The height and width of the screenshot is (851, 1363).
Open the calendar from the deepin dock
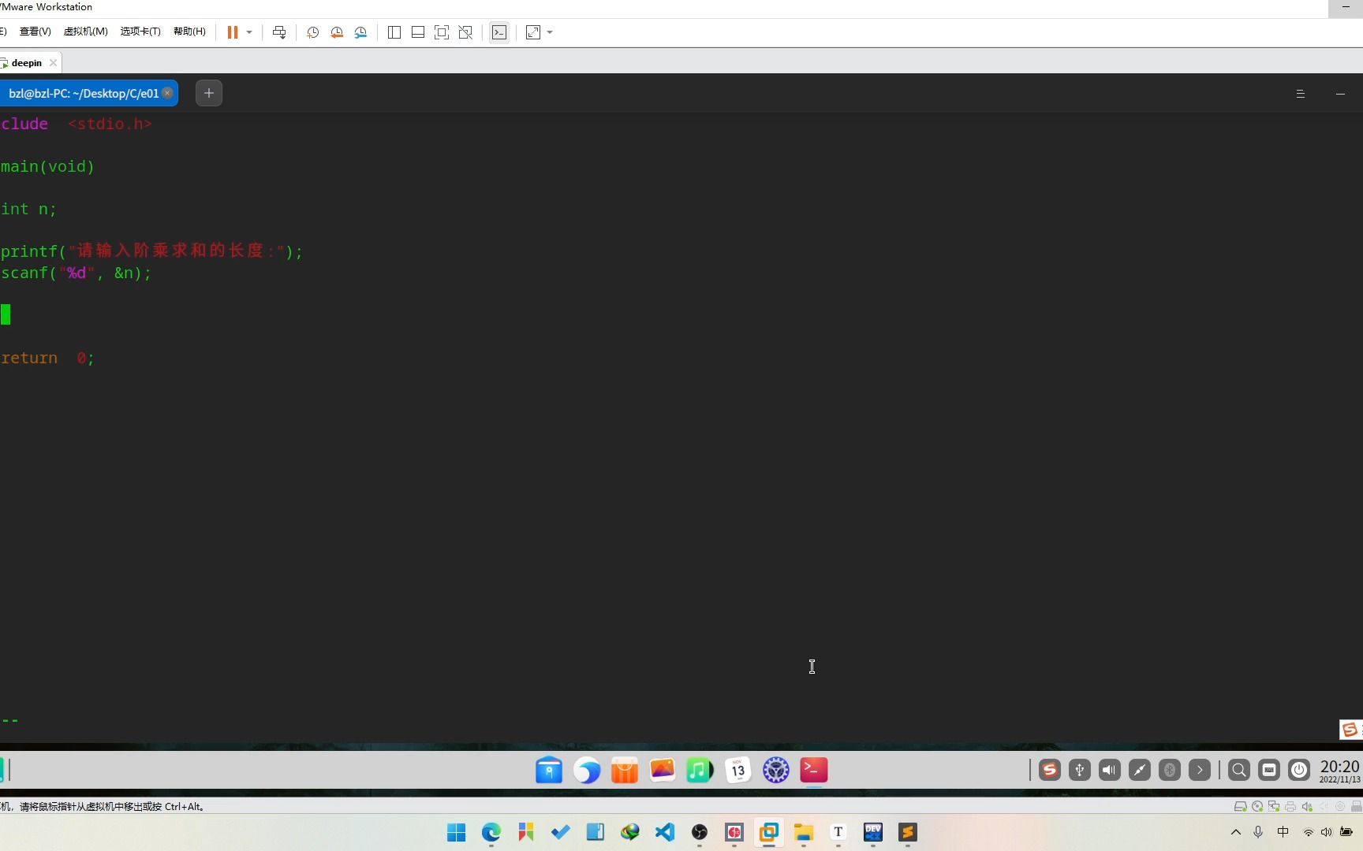tap(738, 770)
